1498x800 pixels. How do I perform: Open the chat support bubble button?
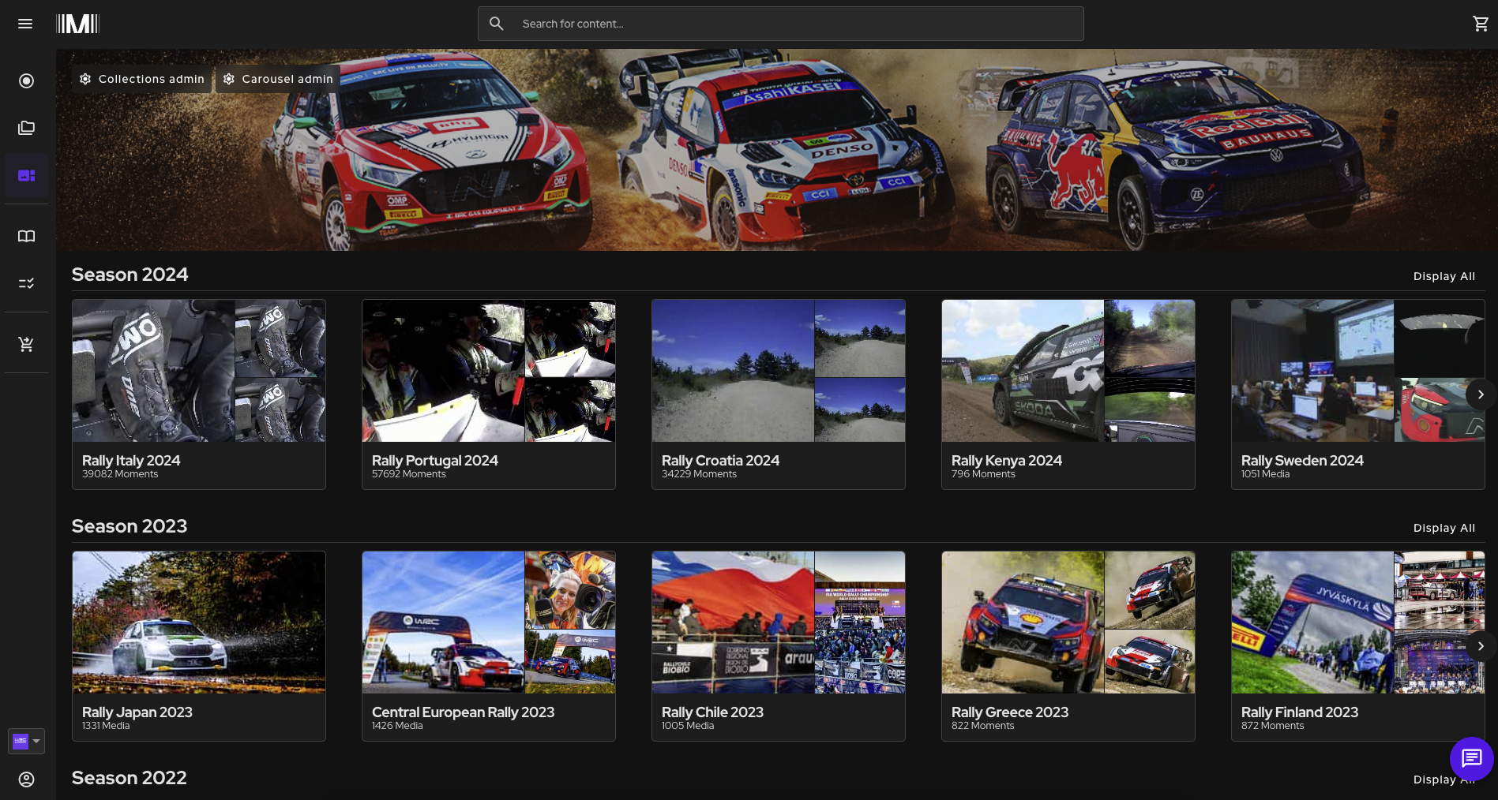tap(1471, 759)
